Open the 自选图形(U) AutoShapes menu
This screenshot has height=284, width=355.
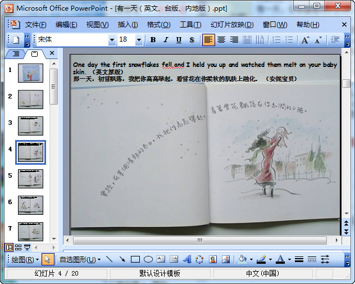tap(80, 260)
